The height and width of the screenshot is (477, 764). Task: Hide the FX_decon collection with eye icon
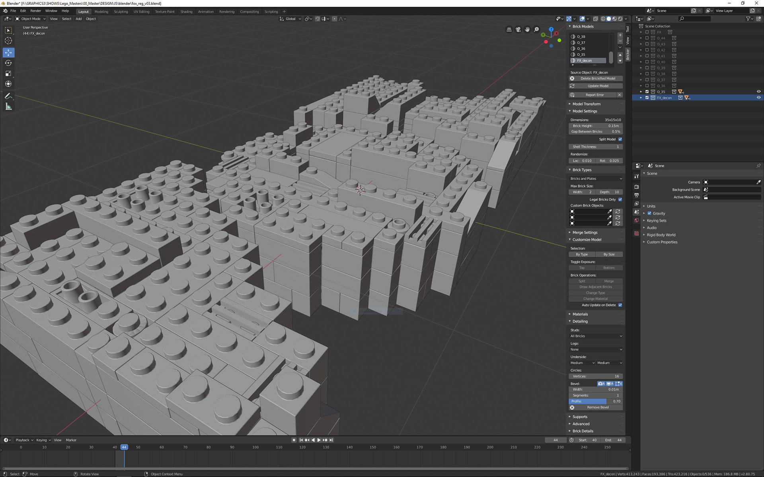coord(758,98)
